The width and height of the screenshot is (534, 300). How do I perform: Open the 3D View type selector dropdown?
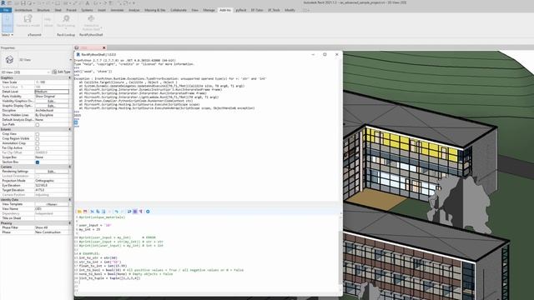point(70,60)
